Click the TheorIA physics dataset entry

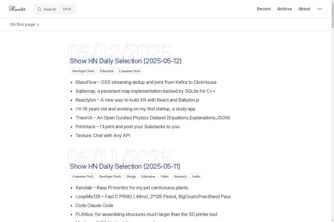tap(153, 118)
